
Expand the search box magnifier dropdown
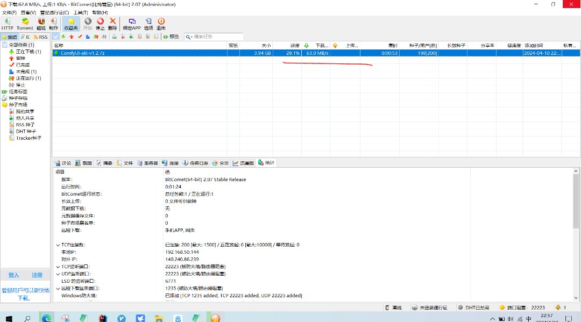click(x=189, y=37)
